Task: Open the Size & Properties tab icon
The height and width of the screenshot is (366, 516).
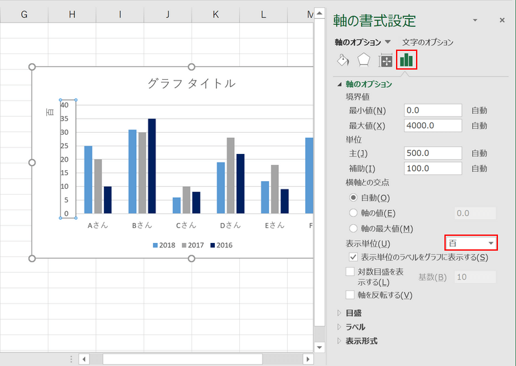Action: click(385, 61)
